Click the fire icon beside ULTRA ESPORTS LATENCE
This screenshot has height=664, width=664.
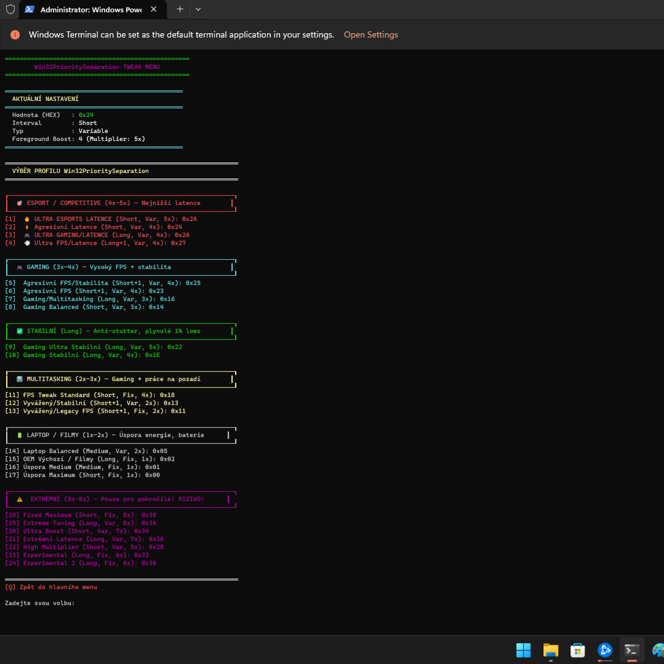pyautogui.click(x=26, y=219)
